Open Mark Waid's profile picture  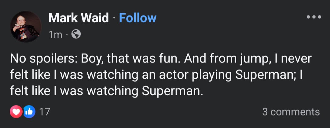pos(26,27)
